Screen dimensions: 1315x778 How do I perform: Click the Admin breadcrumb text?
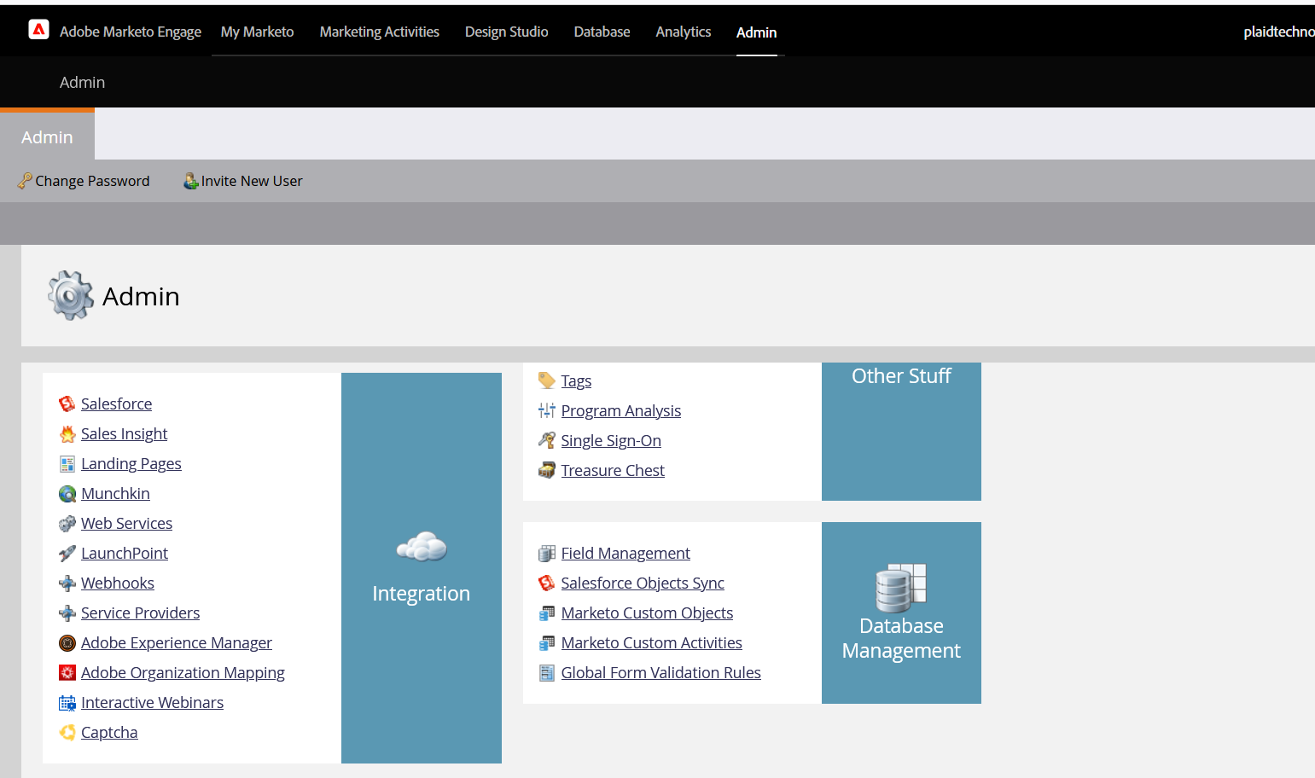(x=82, y=82)
